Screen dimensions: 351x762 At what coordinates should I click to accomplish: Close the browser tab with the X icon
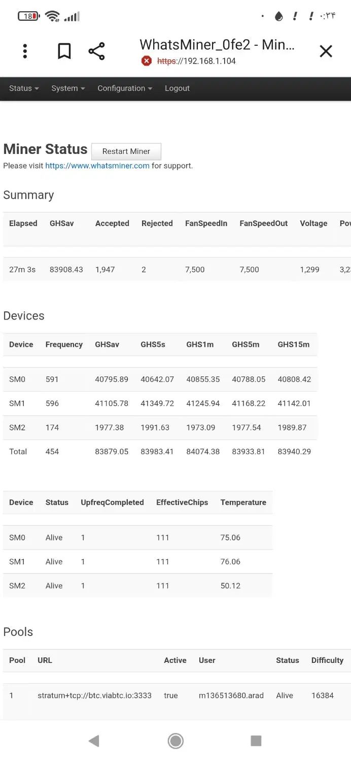coord(326,51)
